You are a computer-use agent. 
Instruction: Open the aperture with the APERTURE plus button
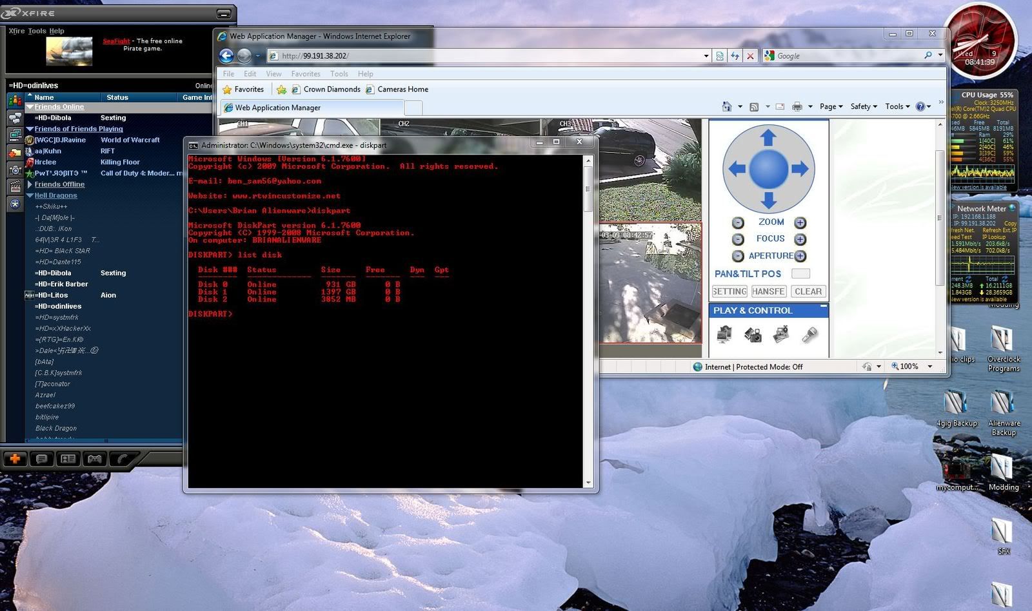pyautogui.click(x=800, y=256)
